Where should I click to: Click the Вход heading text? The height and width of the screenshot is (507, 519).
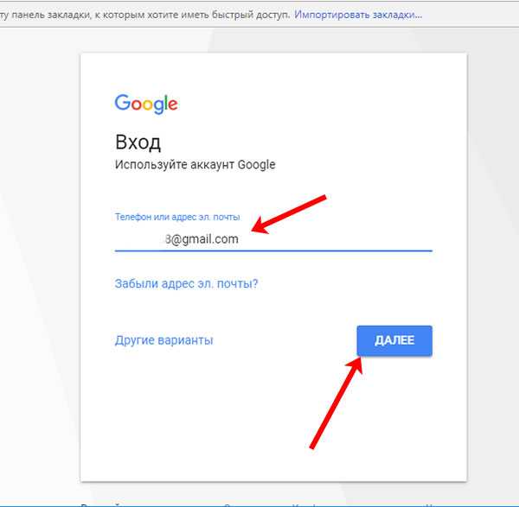(x=138, y=143)
